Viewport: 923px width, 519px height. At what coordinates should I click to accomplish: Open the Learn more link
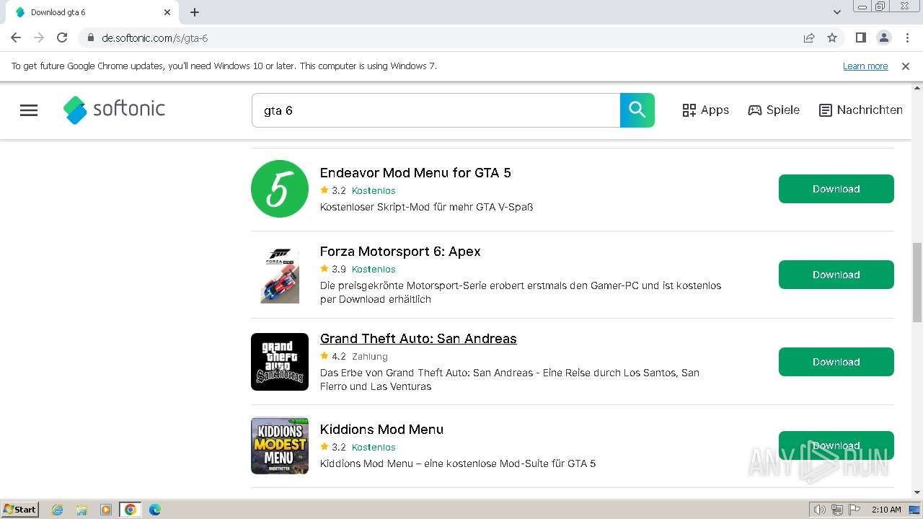[x=865, y=66]
